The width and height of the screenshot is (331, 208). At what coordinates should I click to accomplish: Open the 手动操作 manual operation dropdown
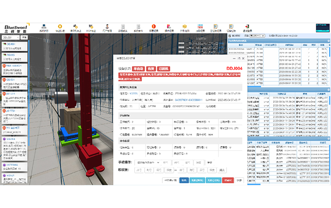[148, 162]
